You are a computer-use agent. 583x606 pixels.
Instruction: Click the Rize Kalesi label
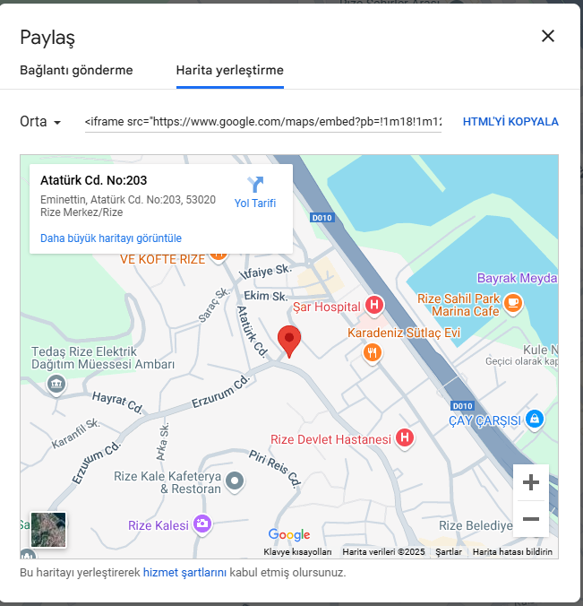[x=159, y=525]
